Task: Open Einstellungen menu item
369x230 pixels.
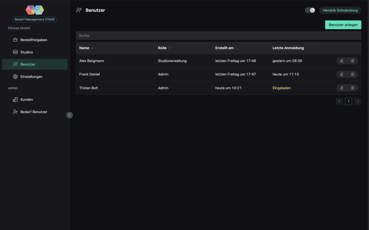Action: [x=35, y=77]
